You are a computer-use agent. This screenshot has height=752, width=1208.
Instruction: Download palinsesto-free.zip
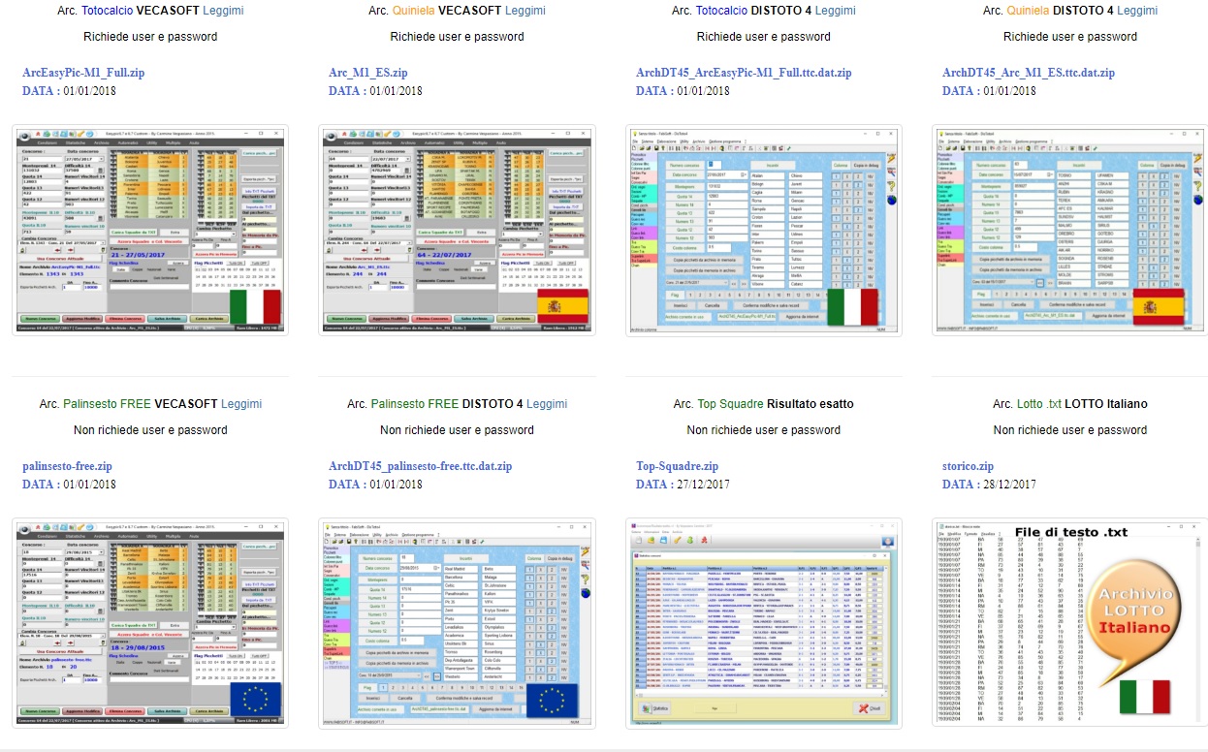tap(67, 466)
